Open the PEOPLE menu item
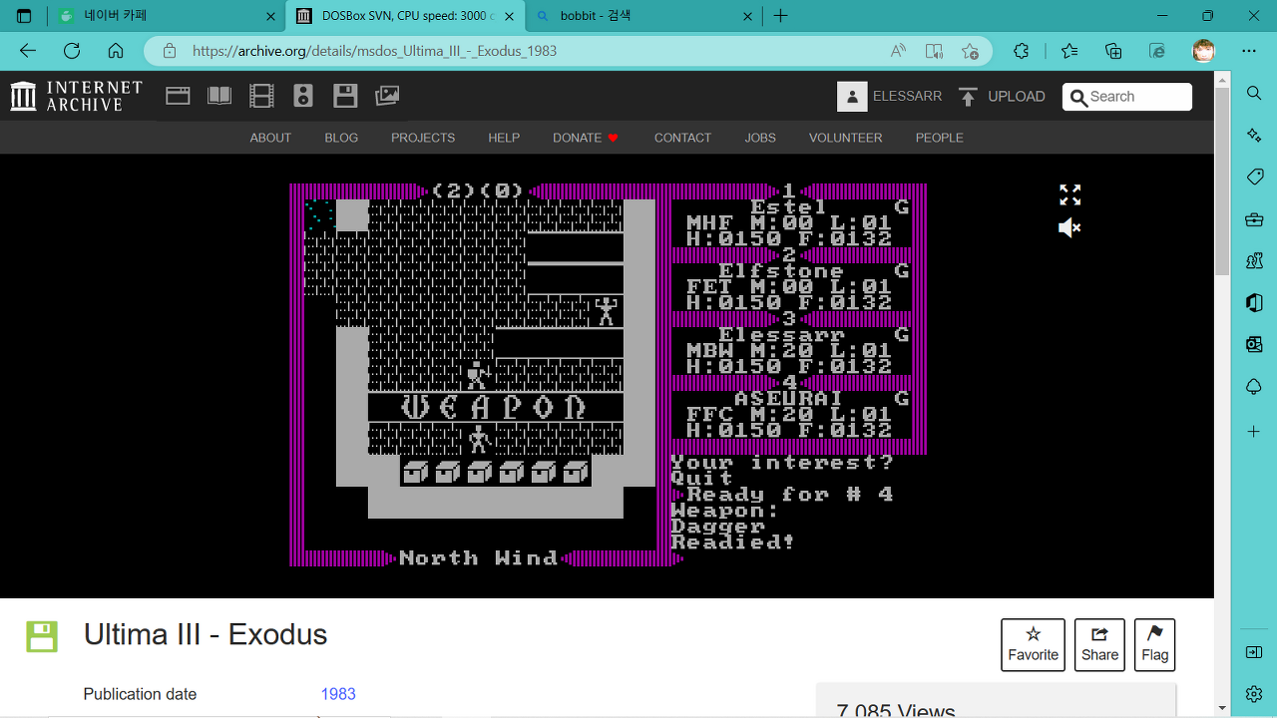This screenshot has width=1277, height=718. pos(939,138)
